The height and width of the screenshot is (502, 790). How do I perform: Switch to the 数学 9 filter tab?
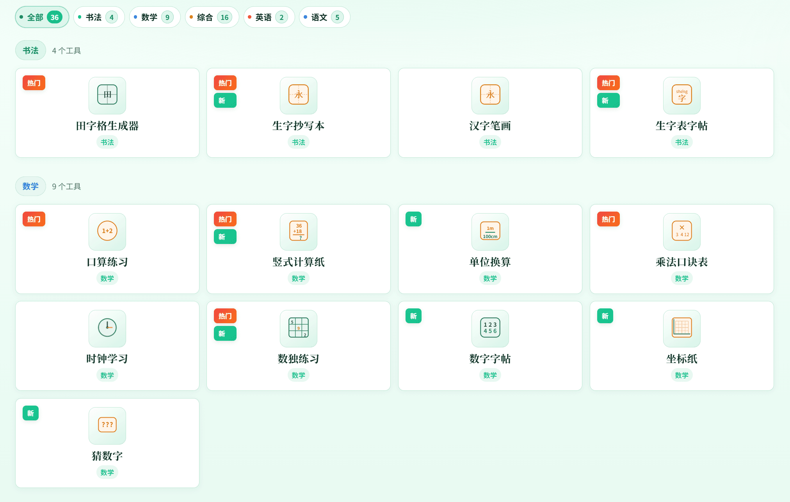click(155, 17)
